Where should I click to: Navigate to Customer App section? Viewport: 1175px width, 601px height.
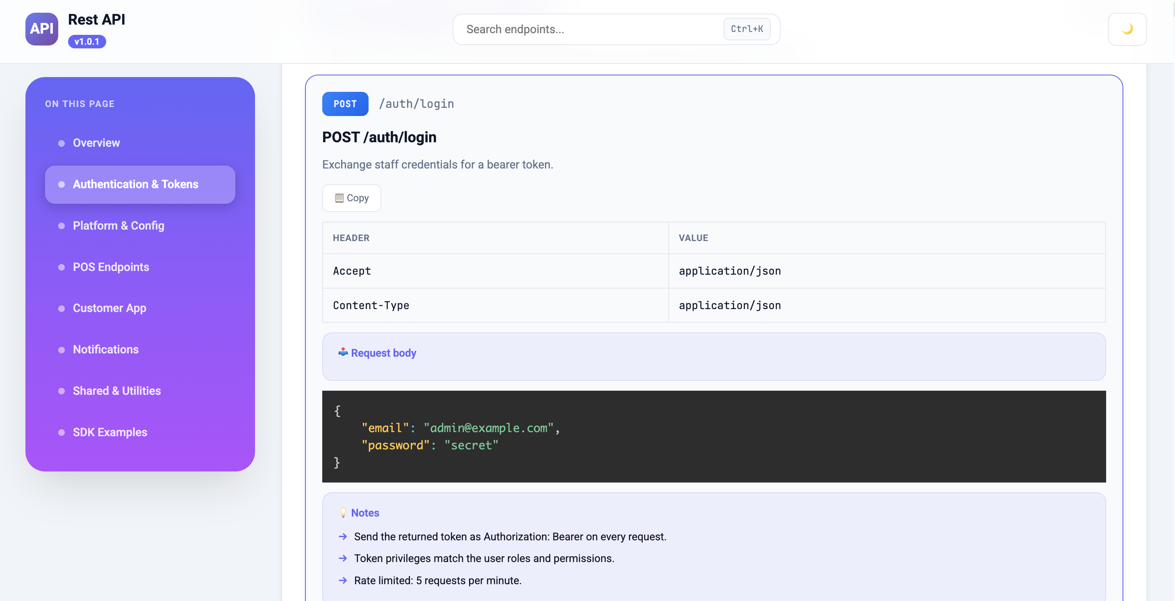point(109,308)
